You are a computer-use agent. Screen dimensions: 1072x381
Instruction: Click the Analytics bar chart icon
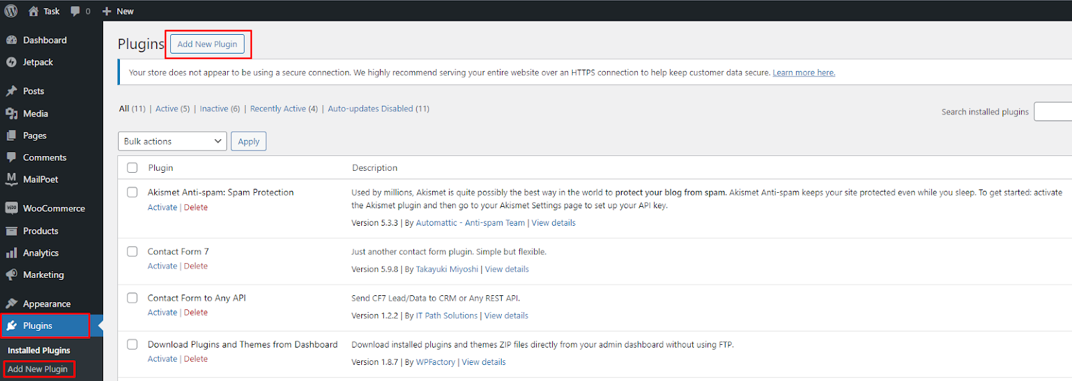tap(11, 253)
